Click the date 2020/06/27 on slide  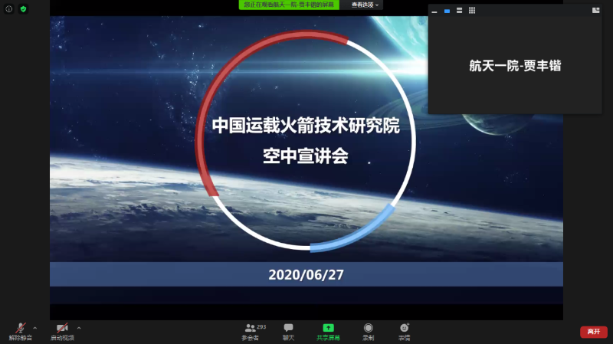point(306,275)
